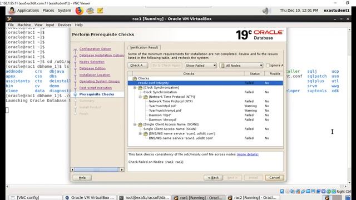Go to the Operating System Groups step
This screenshot has height=200, width=356.
click(100, 81)
